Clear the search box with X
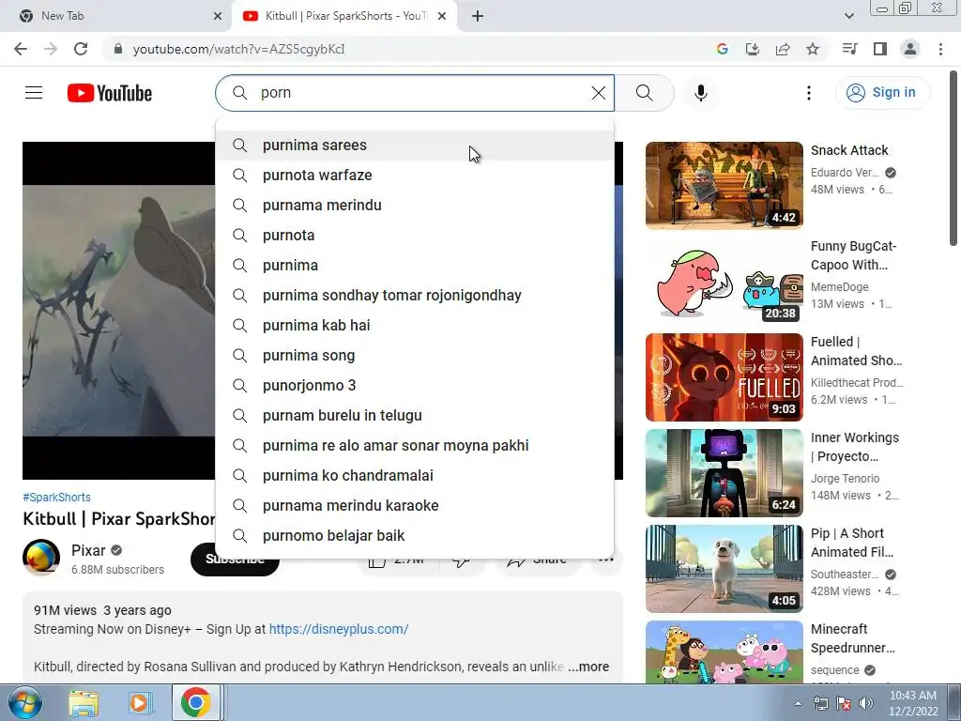 (x=598, y=93)
